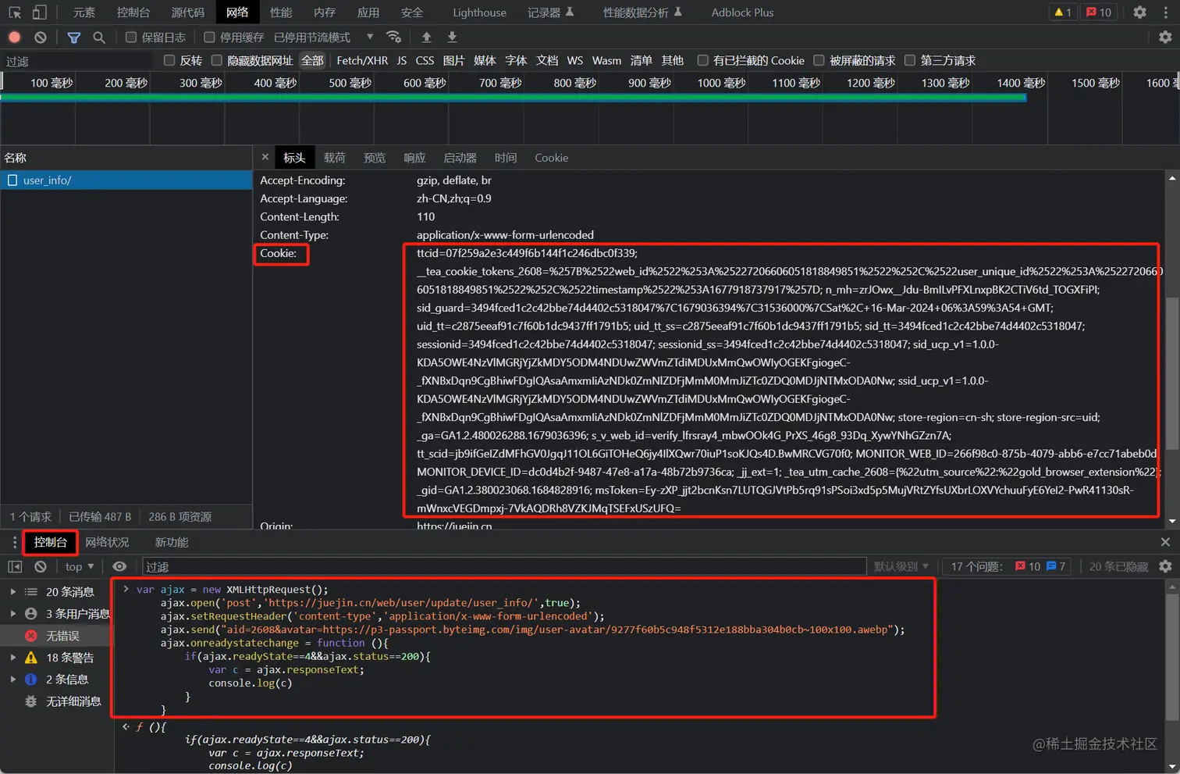1180x774 pixels.
Task: Toggle the device toolbar icon
Action: click(x=39, y=12)
